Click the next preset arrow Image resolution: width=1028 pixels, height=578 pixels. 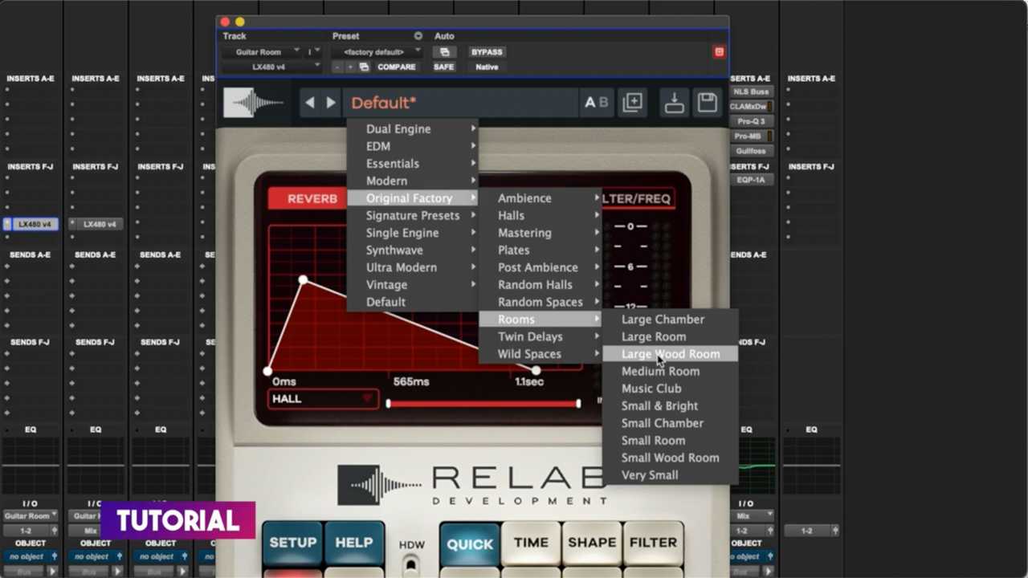pos(331,102)
